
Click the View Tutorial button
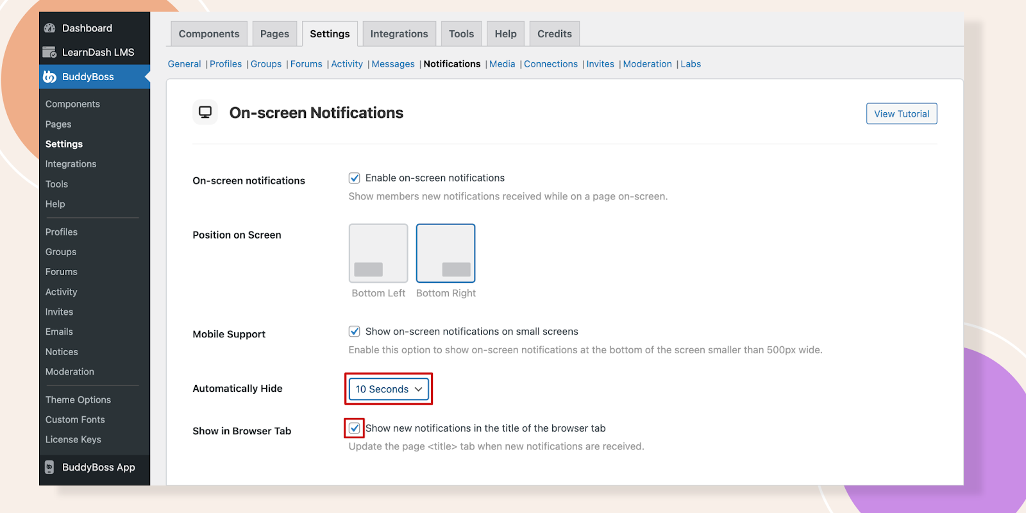tap(902, 114)
